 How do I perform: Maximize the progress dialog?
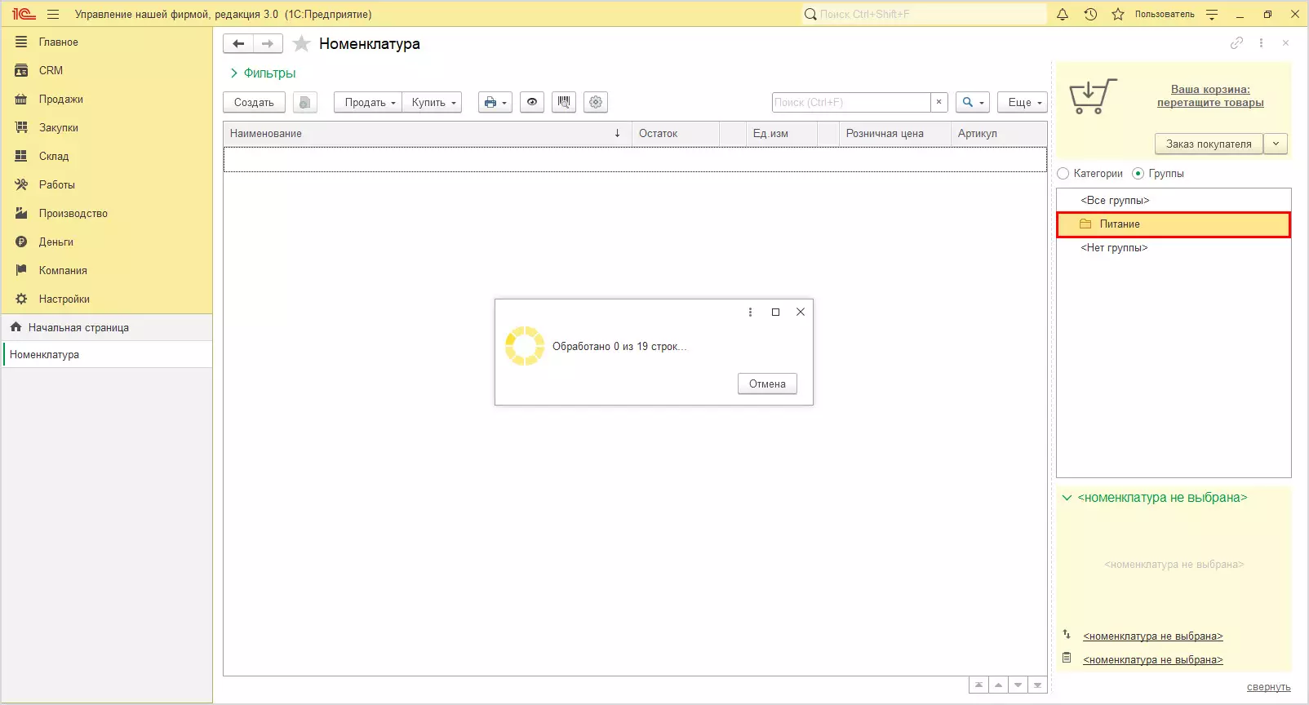click(776, 312)
